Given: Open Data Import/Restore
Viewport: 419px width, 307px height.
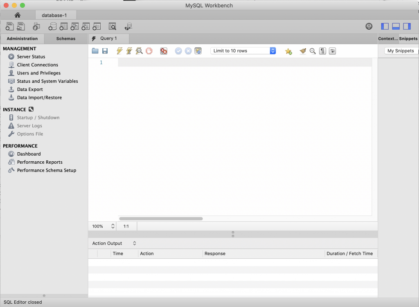Looking at the screenshot, I should tap(39, 97).
